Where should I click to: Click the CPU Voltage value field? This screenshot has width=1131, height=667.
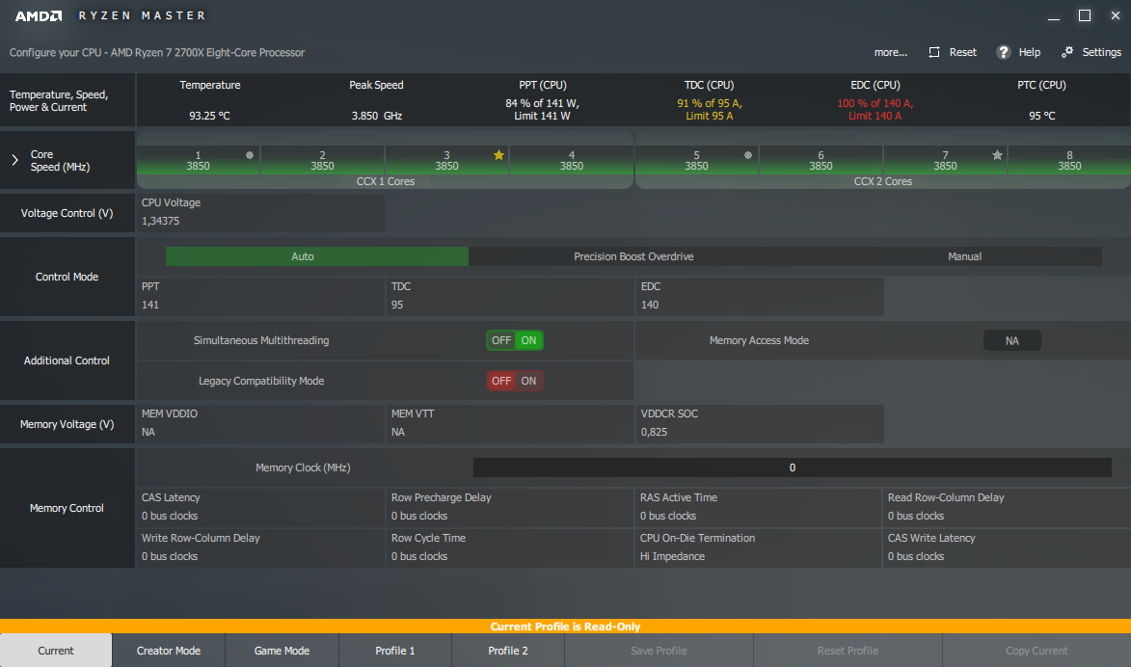(x=260, y=213)
